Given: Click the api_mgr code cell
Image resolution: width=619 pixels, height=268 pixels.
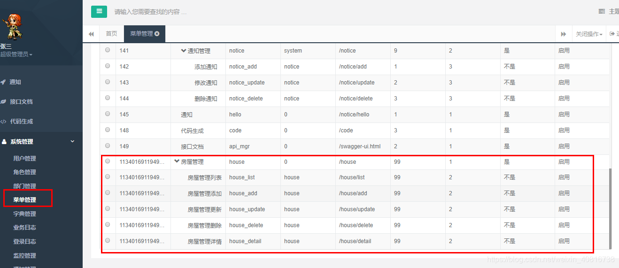Looking at the screenshot, I should tap(240, 146).
